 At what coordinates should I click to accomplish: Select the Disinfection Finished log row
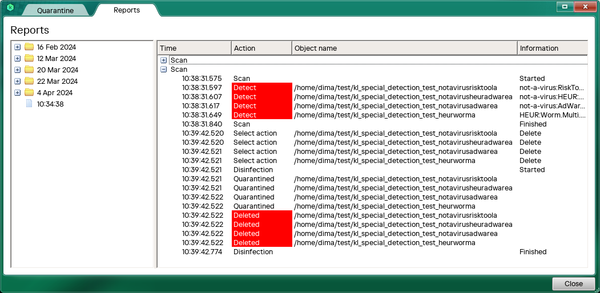pos(253,252)
